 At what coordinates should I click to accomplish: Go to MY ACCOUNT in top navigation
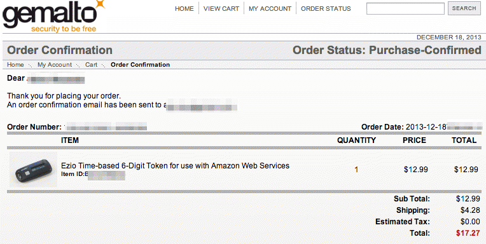click(270, 9)
